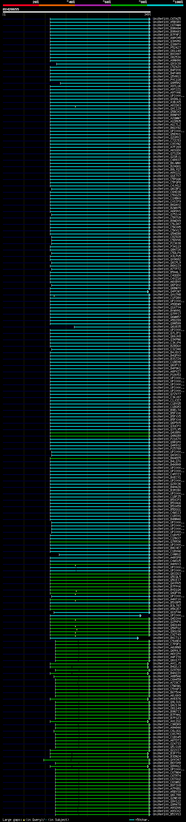The width and height of the screenshot is (186, 822).
Task: Select the UniRef100_Q66JK8 label
Action: [x=167, y=336]
